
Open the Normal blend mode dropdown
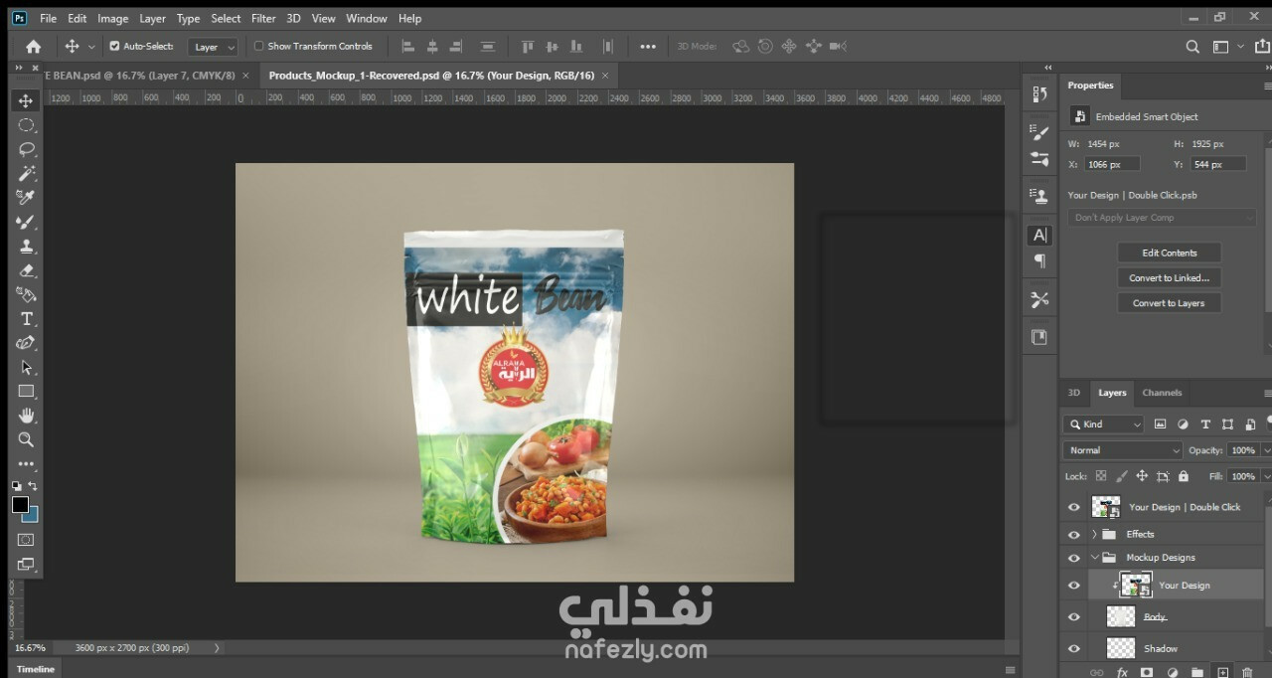coord(1122,450)
